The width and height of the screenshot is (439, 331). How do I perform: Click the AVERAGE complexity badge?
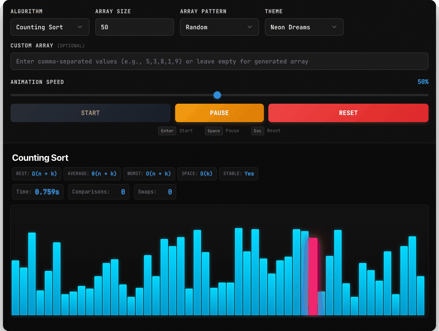coord(92,174)
